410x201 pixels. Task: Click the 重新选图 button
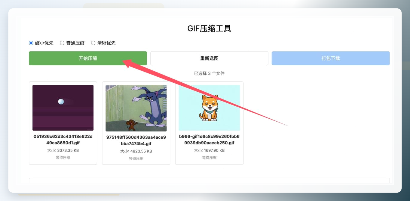pyautogui.click(x=209, y=58)
